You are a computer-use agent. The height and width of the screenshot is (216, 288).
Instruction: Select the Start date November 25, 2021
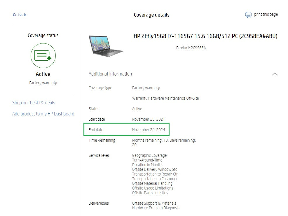coord(149,119)
